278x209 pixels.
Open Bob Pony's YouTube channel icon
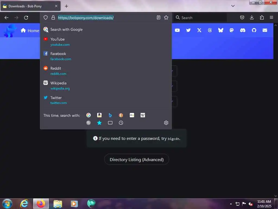click(177, 30)
